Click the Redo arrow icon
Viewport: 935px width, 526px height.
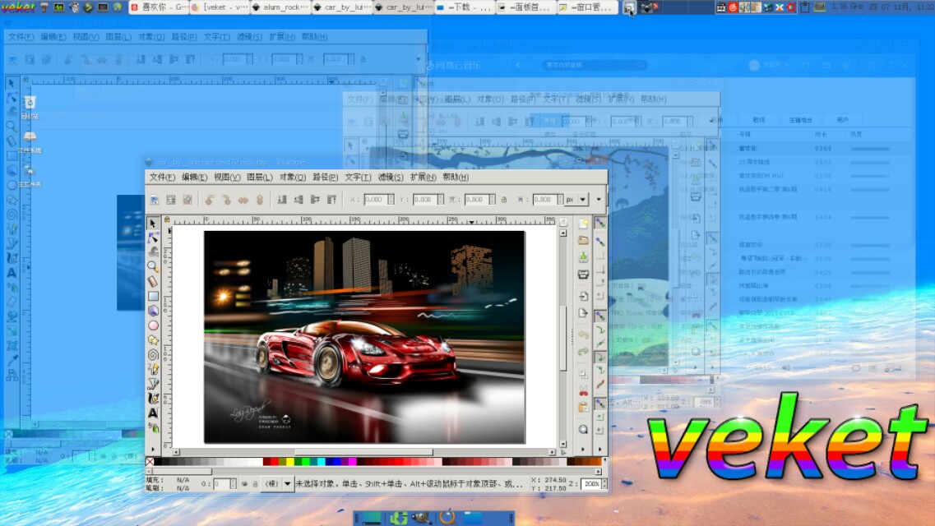coord(583,352)
